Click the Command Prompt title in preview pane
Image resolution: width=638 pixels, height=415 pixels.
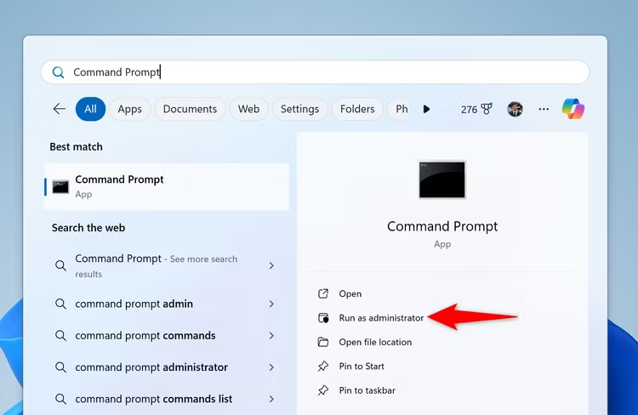pos(442,226)
